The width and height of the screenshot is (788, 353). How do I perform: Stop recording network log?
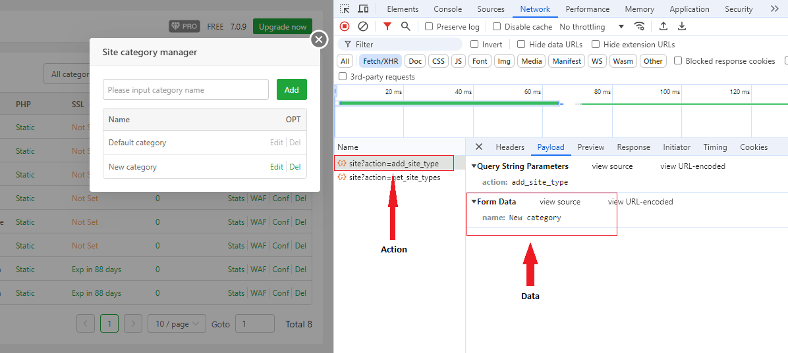tap(344, 26)
